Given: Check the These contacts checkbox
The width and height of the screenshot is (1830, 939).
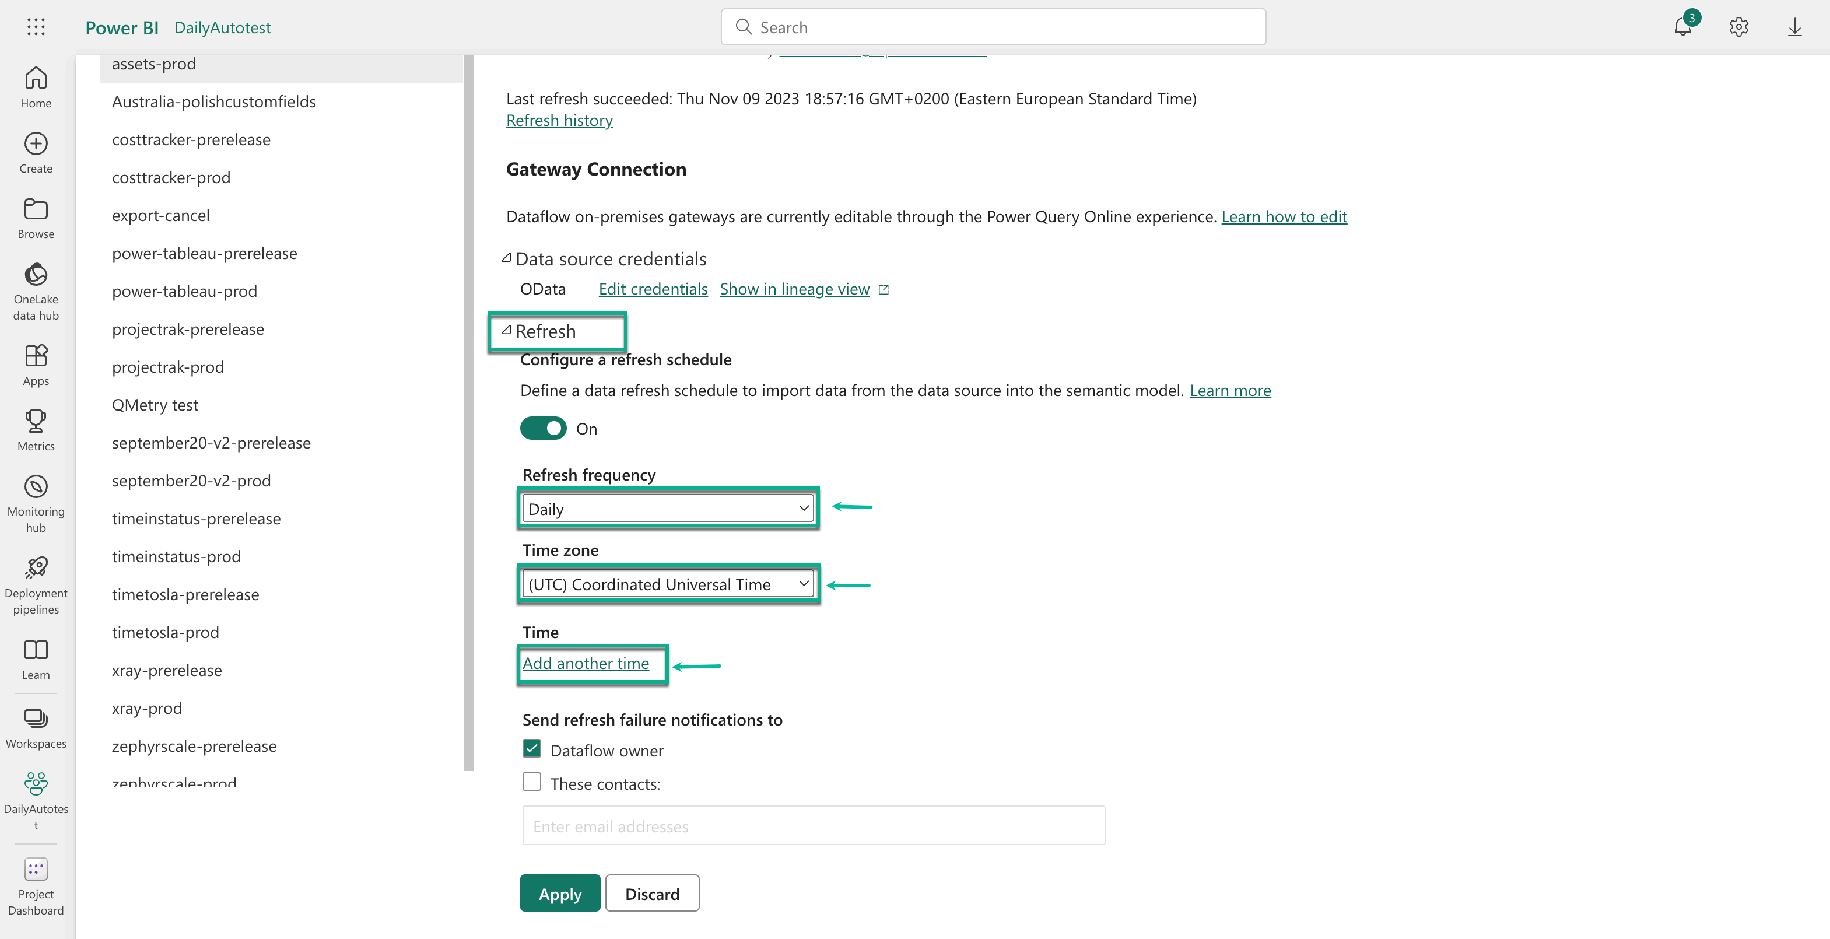Looking at the screenshot, I should click(531, 783).
